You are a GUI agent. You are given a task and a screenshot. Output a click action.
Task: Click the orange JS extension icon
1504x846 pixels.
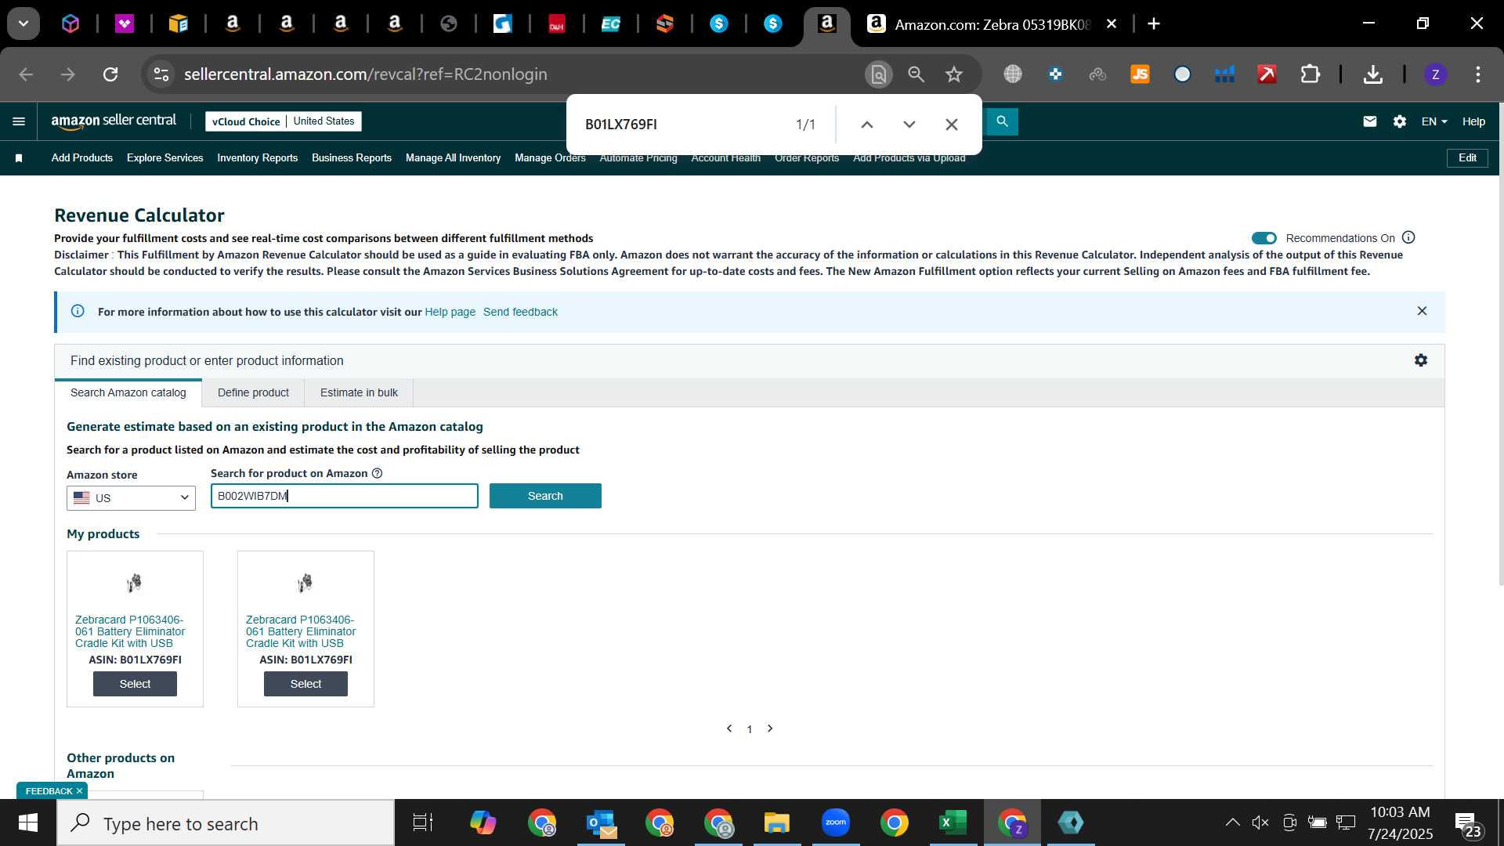pyautogui.click(x=1140, y=74)
